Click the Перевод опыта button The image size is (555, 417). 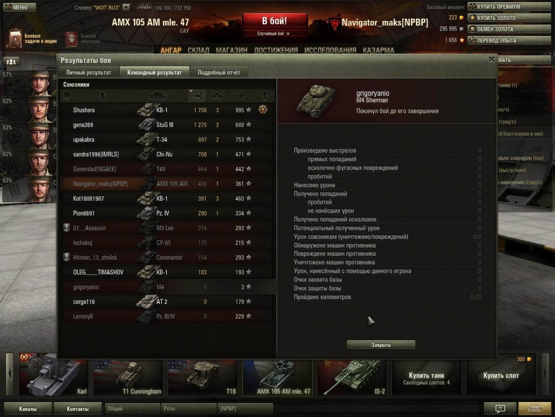click(510, 40)
